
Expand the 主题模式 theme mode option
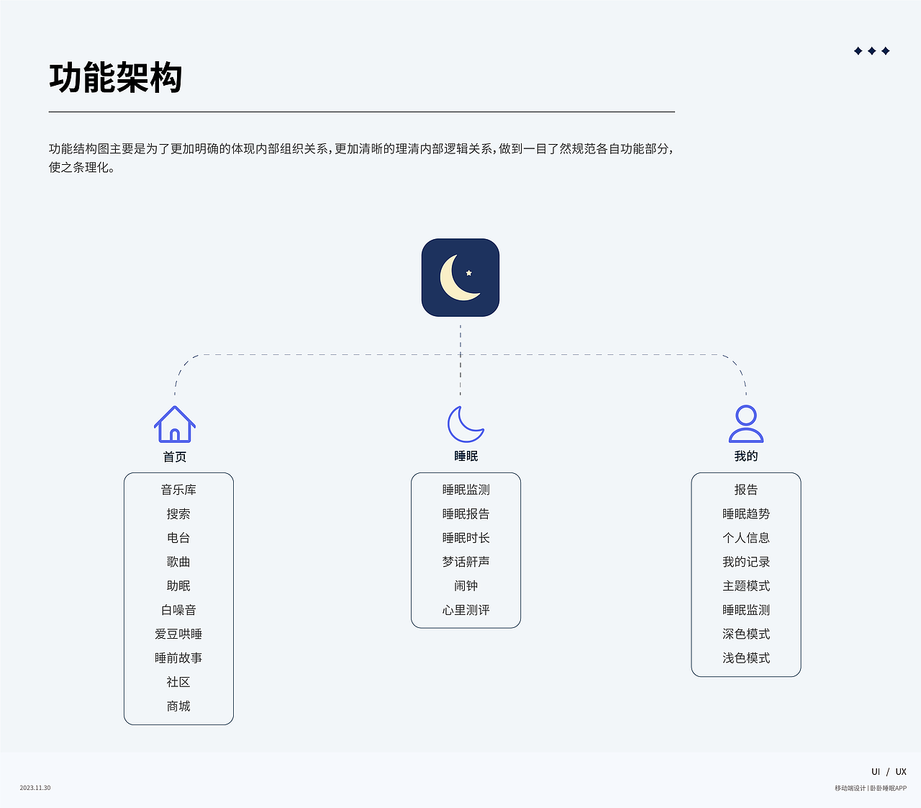pyautogui.click(x=745, y=585)
